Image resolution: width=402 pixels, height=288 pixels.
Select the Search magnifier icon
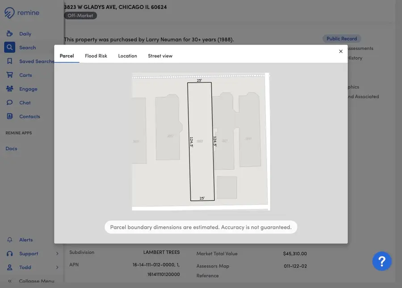pos(9,47)
